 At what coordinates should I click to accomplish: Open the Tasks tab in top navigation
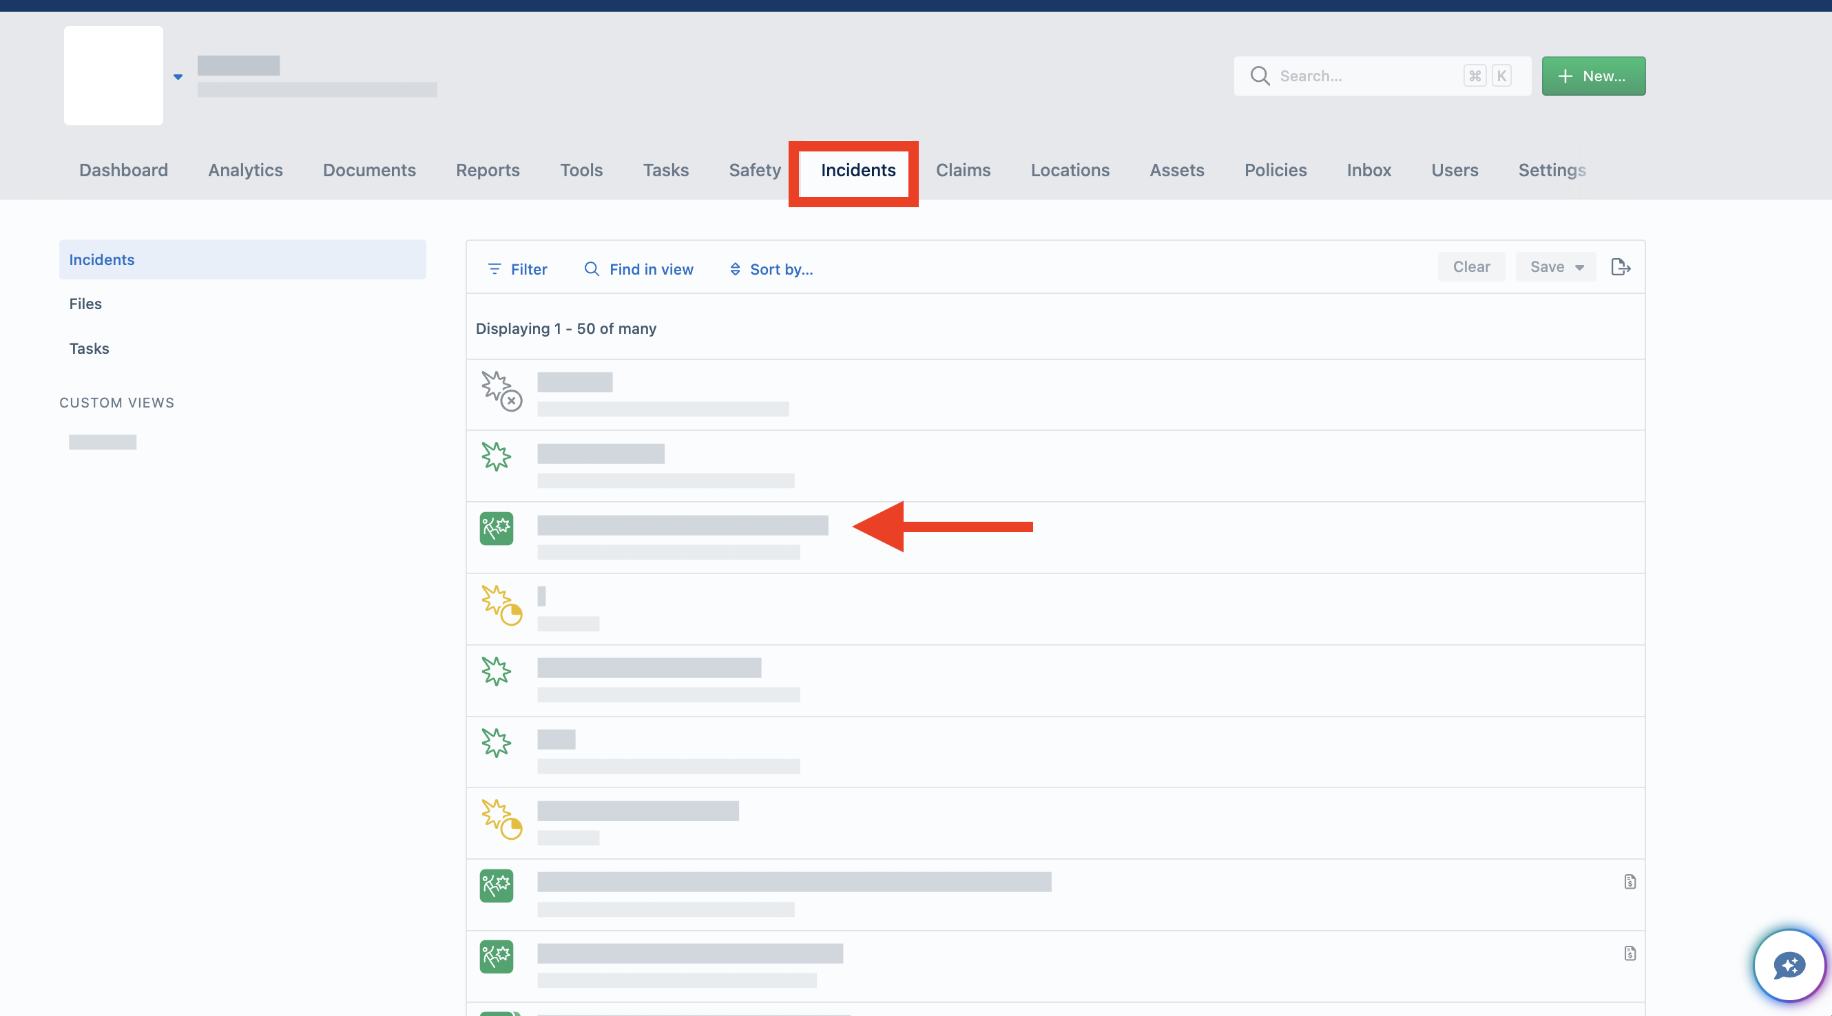666,170
